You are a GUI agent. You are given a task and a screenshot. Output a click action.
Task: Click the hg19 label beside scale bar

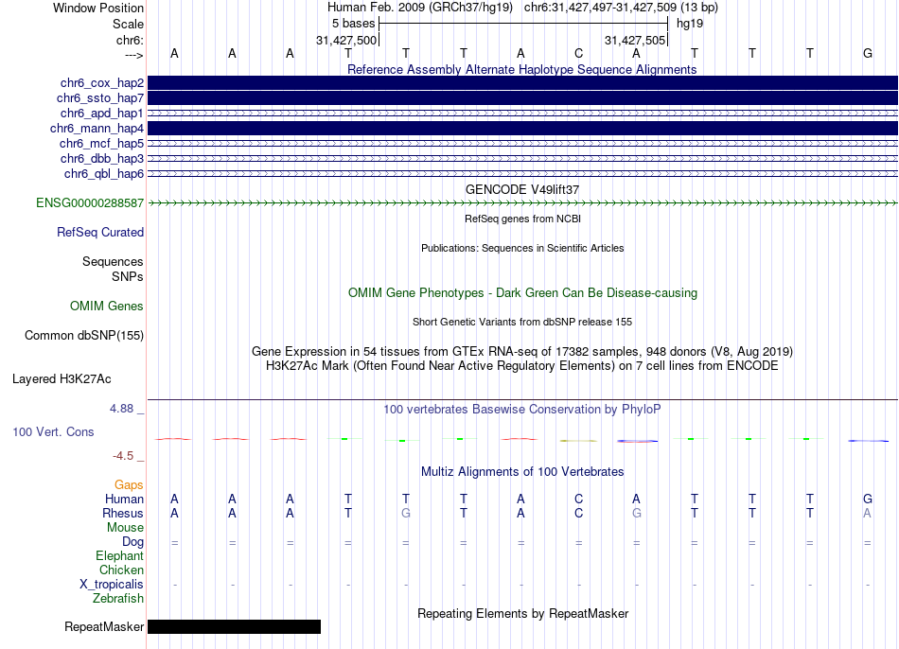(x=689, y=24)
